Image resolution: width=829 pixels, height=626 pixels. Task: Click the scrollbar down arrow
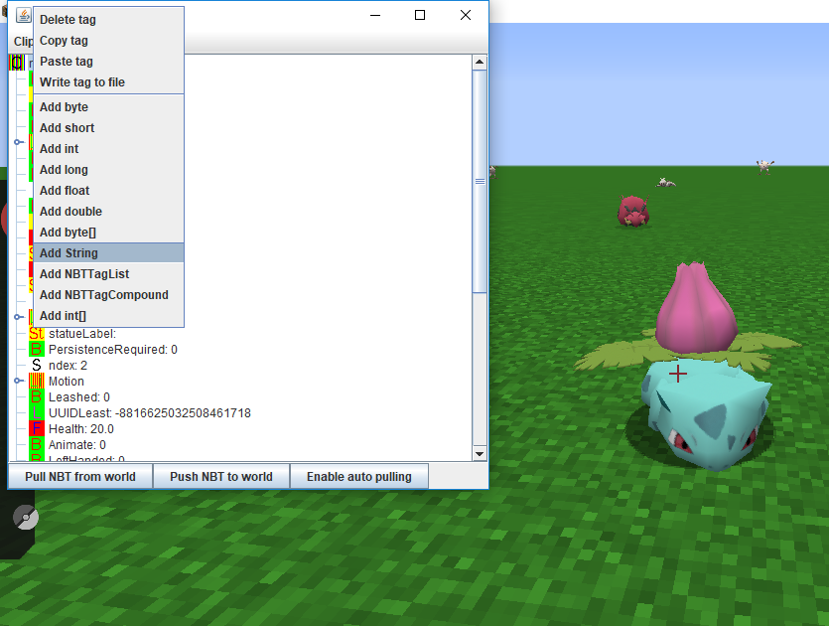click(x=480, y=453)
